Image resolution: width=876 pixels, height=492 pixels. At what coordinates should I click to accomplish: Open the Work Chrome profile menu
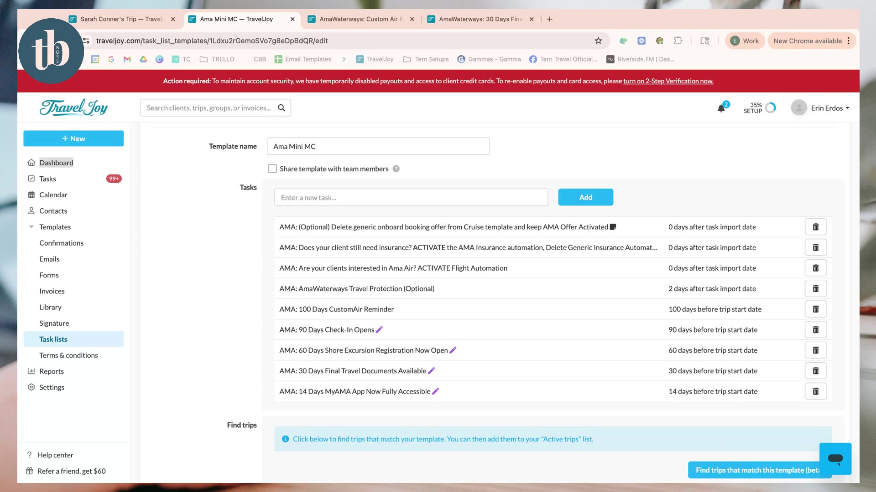[x=745, y=41]
